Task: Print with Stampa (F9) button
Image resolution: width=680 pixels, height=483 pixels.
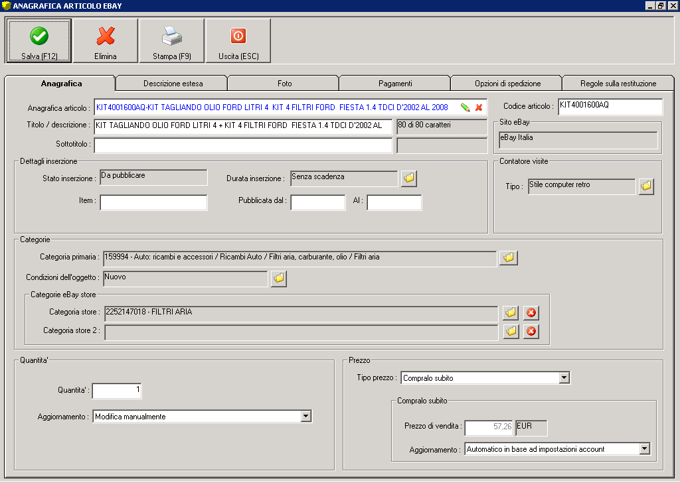Action: pyautogui.click(x=172, y=41)
